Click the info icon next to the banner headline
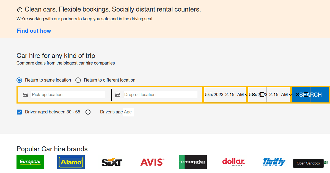330x173 pixels. (x=20, y=10)
